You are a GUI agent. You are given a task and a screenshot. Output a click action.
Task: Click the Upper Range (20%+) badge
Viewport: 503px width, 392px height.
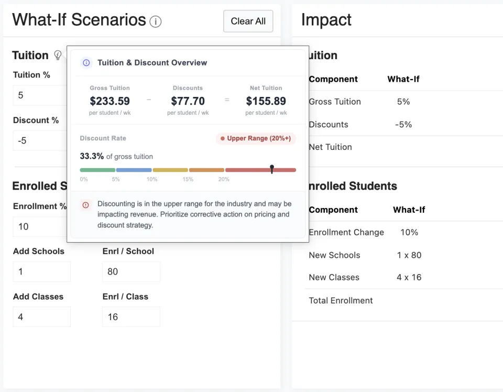[256, 138]
